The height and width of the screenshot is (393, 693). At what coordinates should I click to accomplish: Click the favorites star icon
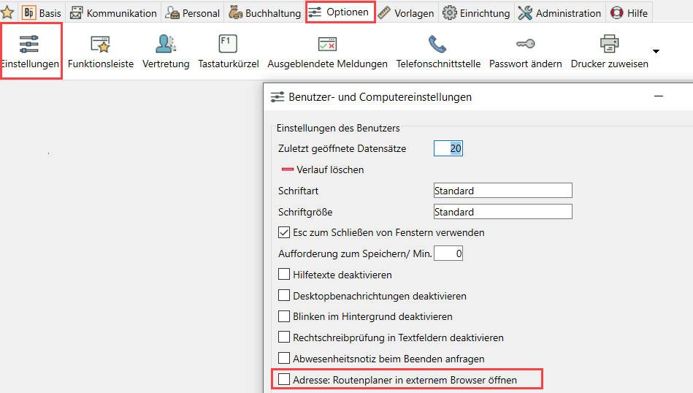8,12
